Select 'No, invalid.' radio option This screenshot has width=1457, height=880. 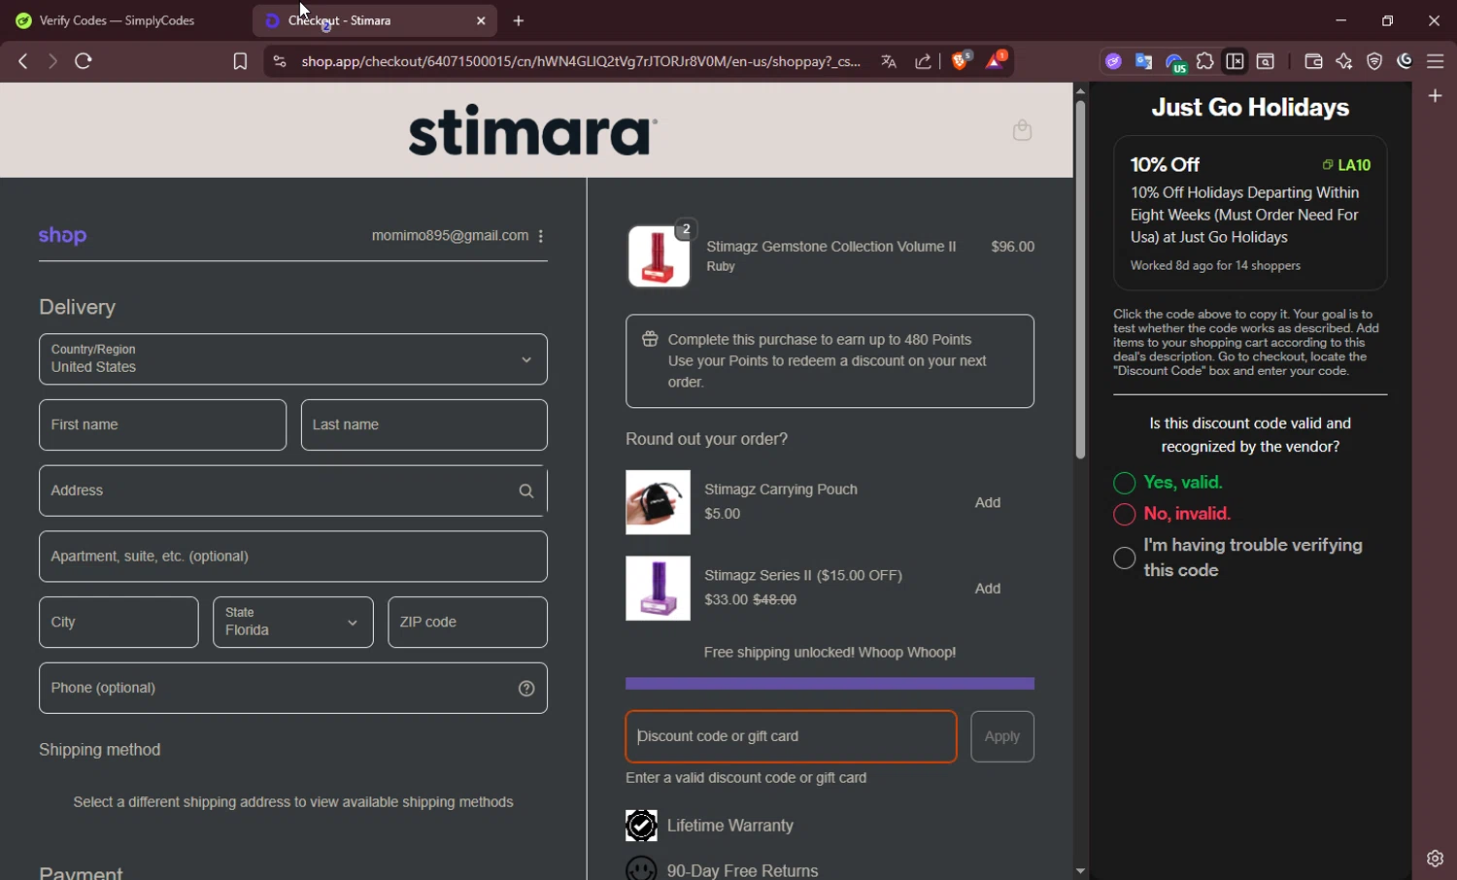(1124, 514)
